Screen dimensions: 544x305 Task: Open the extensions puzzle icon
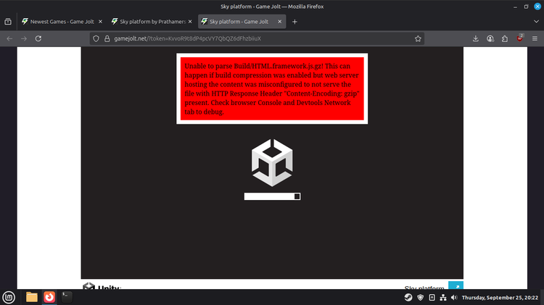pyautogui.click(x=505, y=38)
